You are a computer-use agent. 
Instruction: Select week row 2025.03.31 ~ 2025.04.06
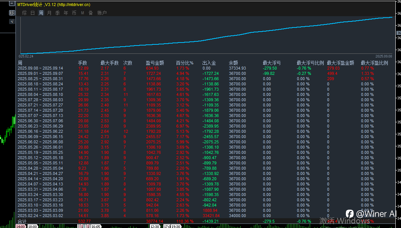click(x=40, y=189)
